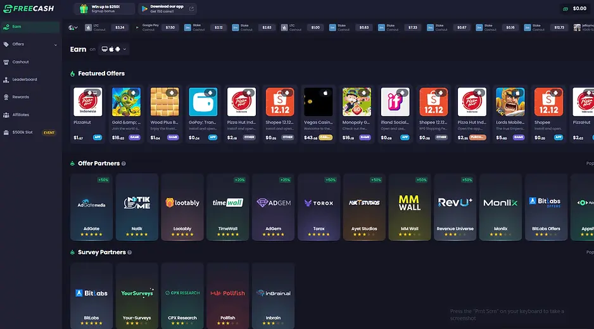Open the Lootably partner card
The width and height of the screenshot is (594, 329).
click(182, 207)
